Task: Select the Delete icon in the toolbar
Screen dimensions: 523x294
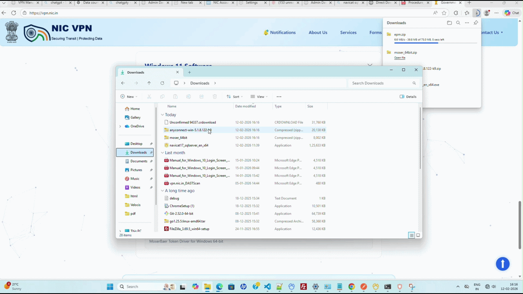Action: coord(215,96)
